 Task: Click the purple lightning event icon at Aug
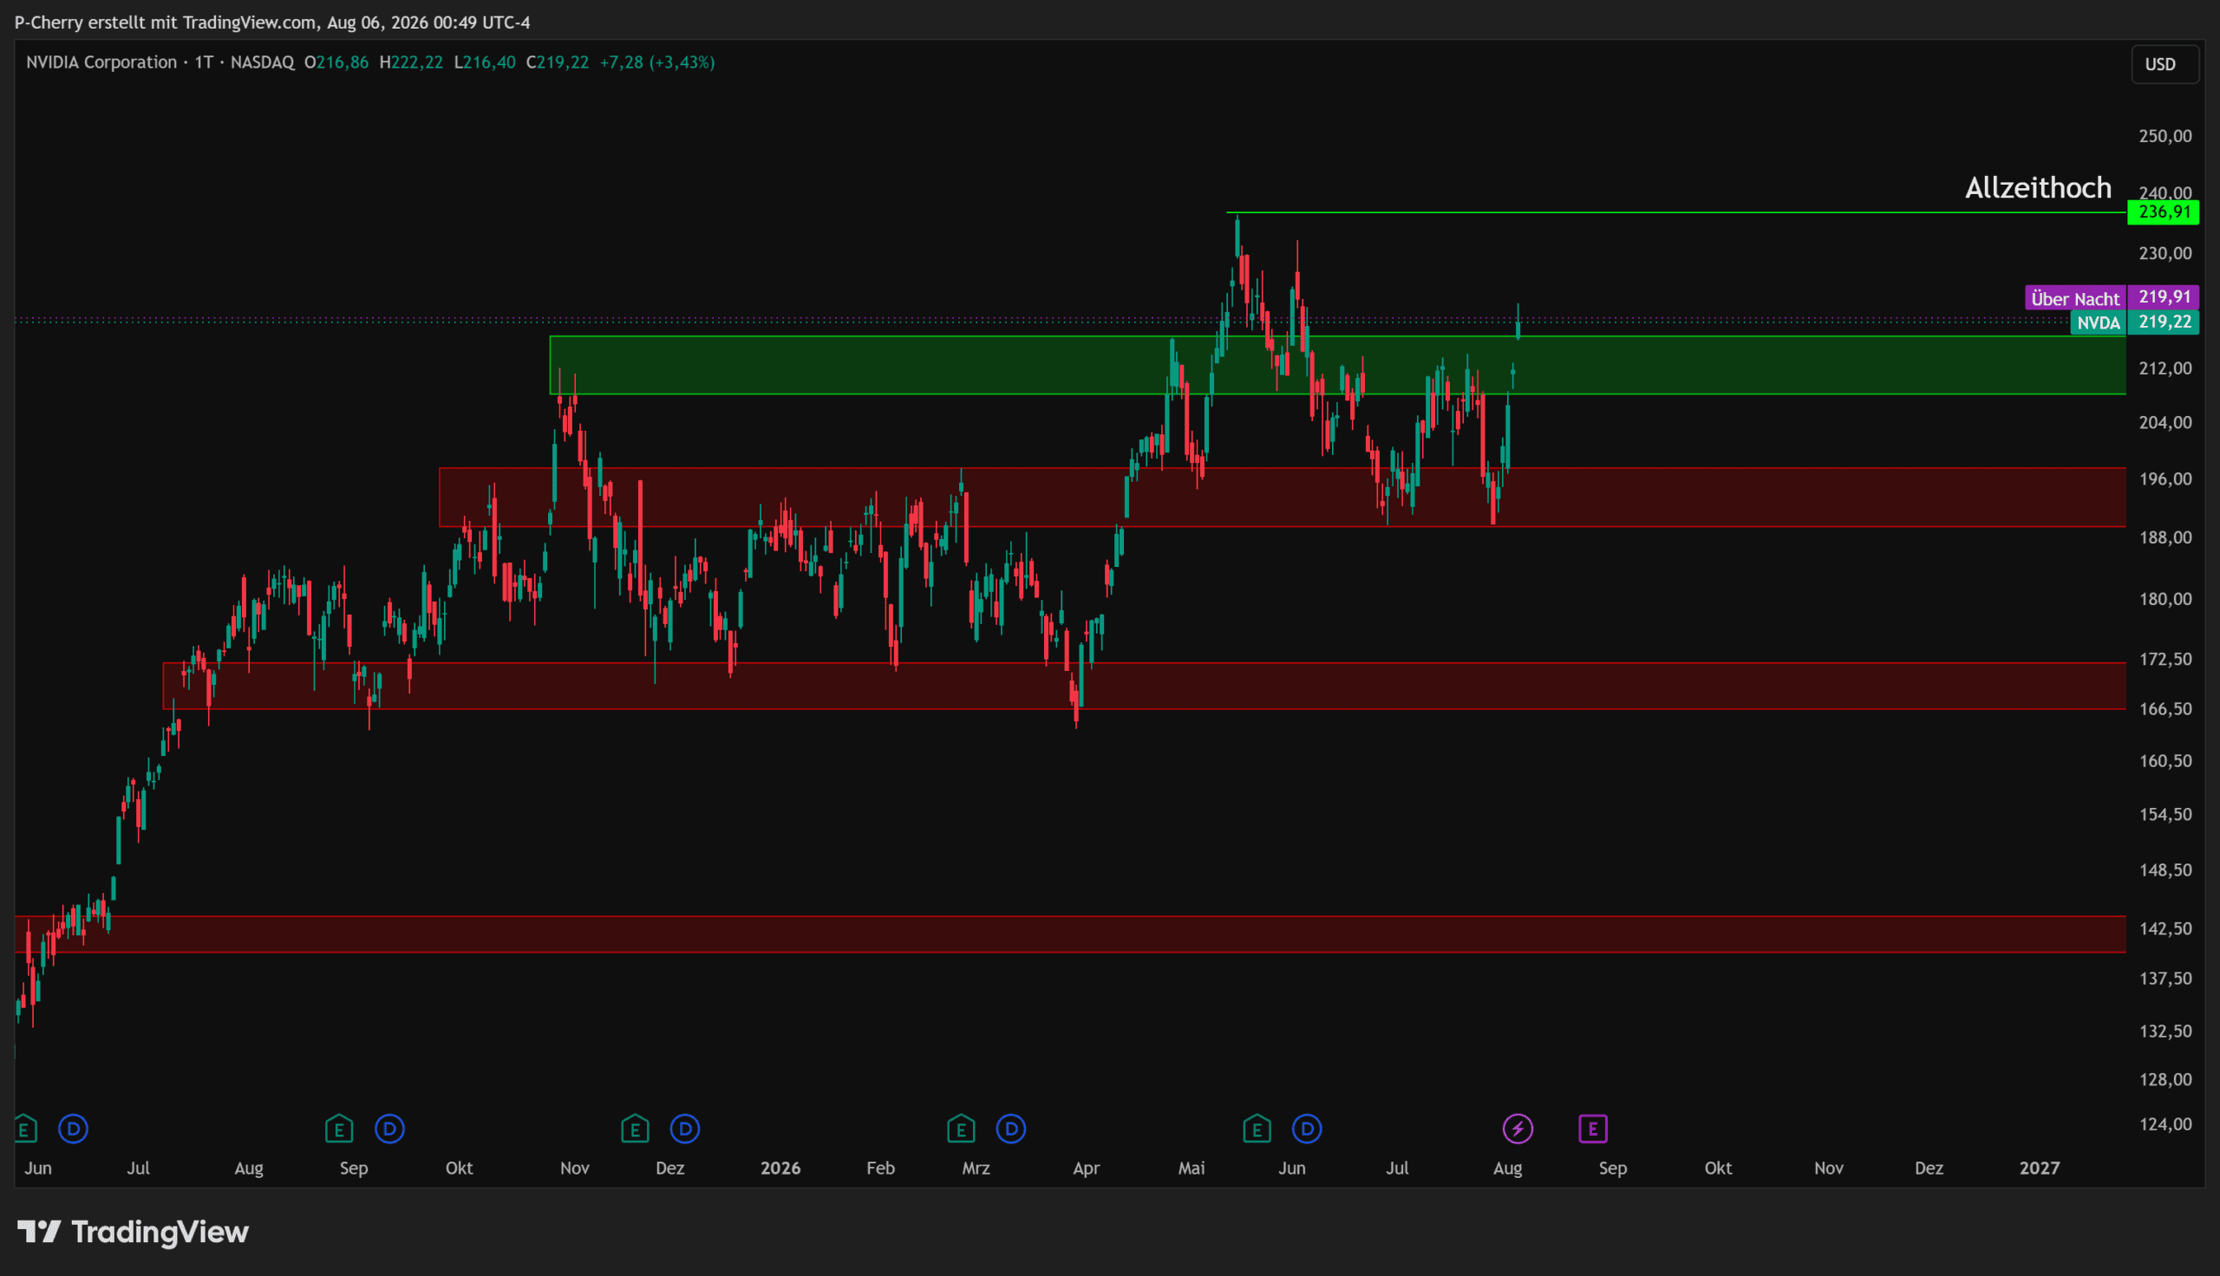pos(1518,1129)
